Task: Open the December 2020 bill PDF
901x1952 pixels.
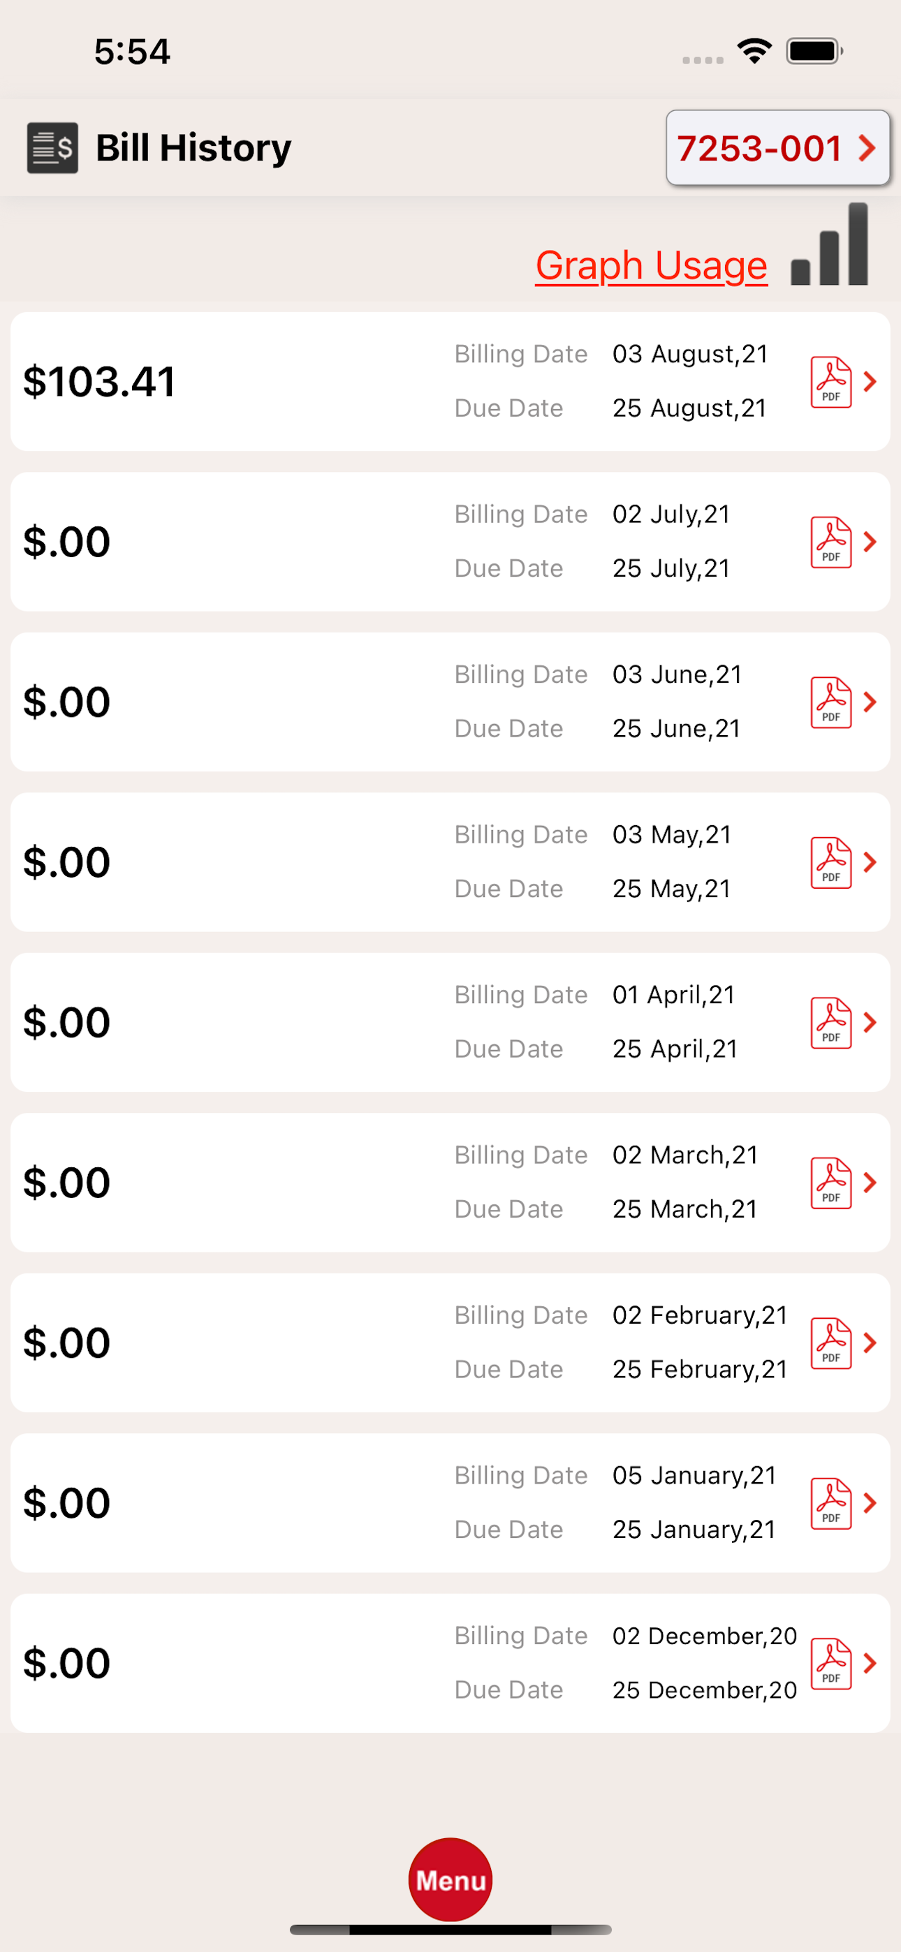Action: 830,1663
